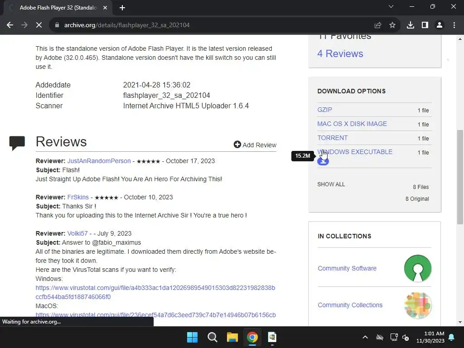Click the 8 Original files text
This screenshot has height=348, width=464.
click(417, 199)
